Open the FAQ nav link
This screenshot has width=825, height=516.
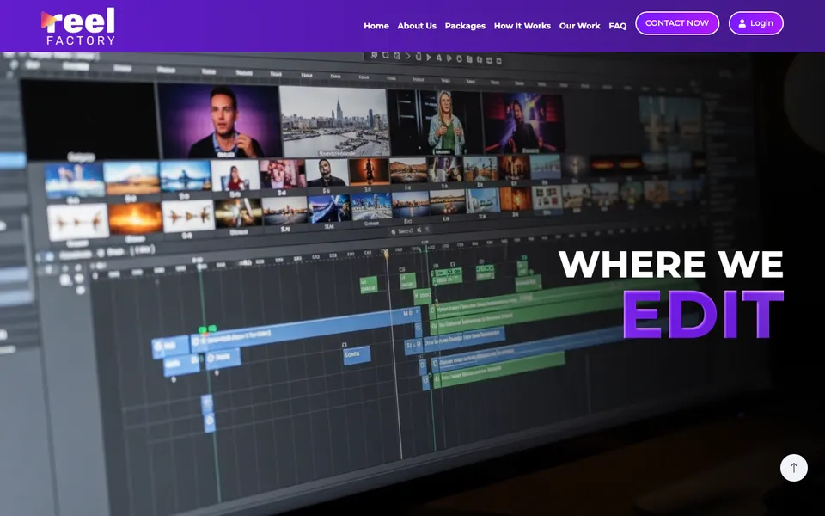click(618, 26)
